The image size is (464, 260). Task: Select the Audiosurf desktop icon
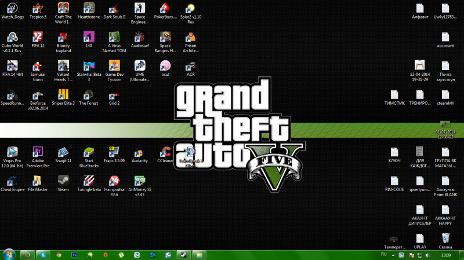click(x=140, y=39)
